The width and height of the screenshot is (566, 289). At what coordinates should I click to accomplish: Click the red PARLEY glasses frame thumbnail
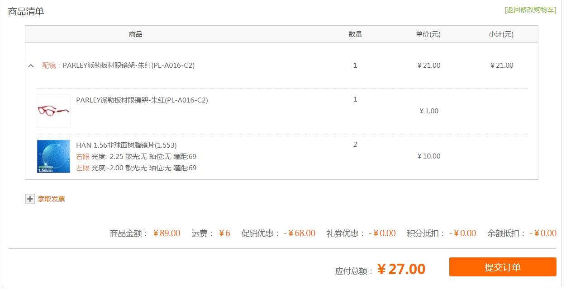(53, 111)
